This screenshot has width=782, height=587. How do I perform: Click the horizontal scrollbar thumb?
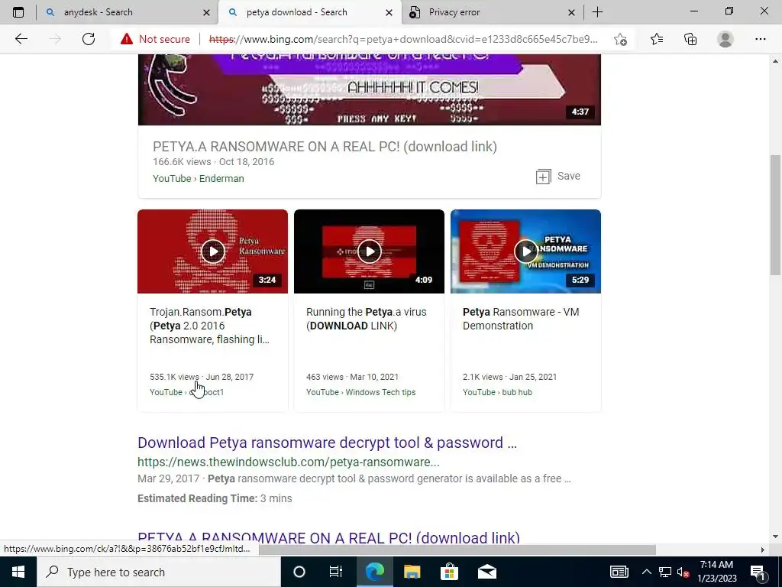(457, 550)
